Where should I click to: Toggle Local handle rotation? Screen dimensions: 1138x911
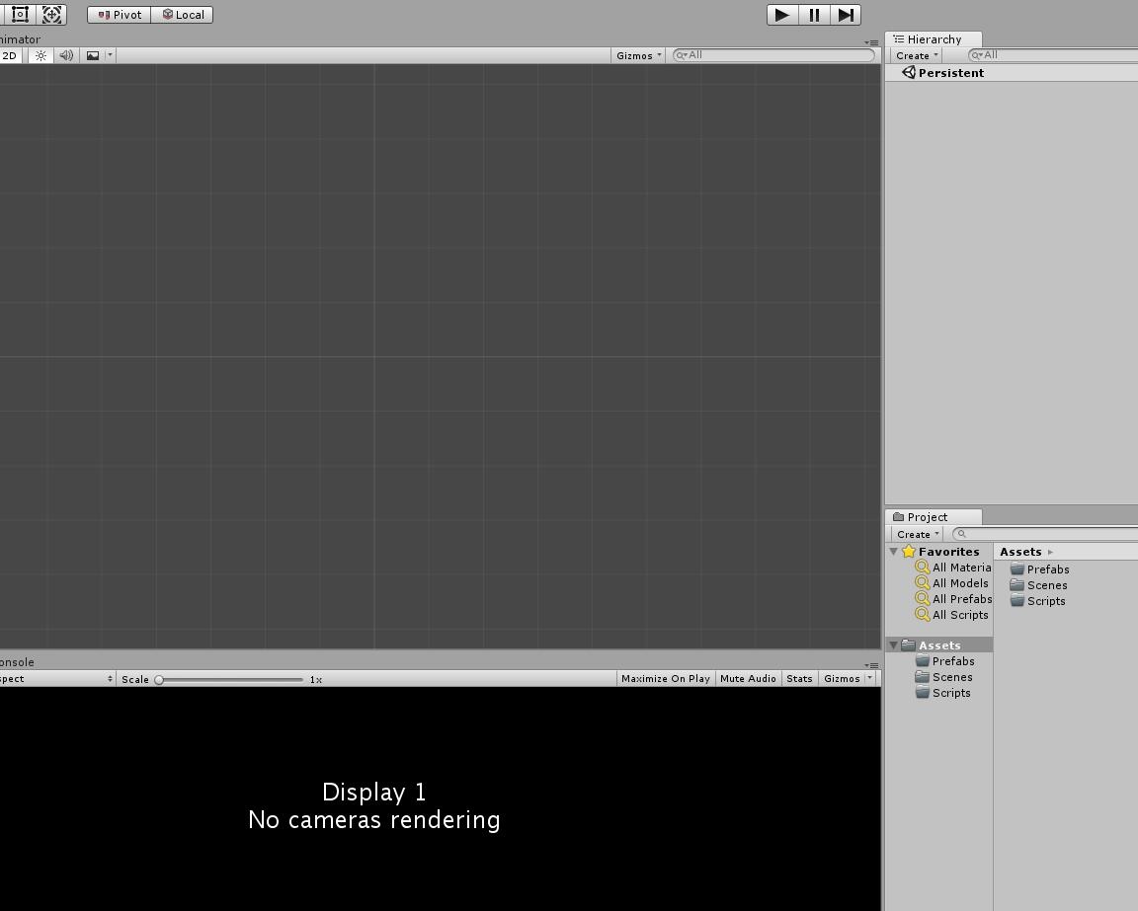click(x=182, y=15)
